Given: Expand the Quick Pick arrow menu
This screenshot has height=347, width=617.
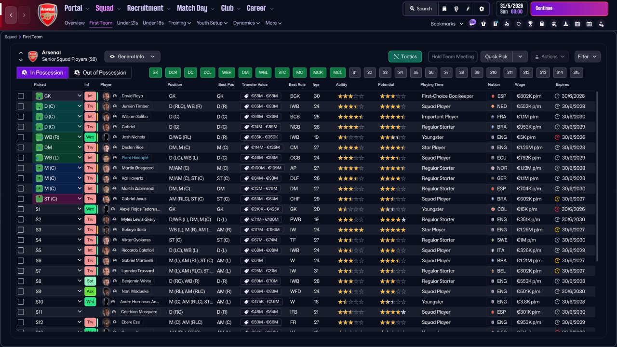Looking at the screenshot, I should (x=520, y=56).
